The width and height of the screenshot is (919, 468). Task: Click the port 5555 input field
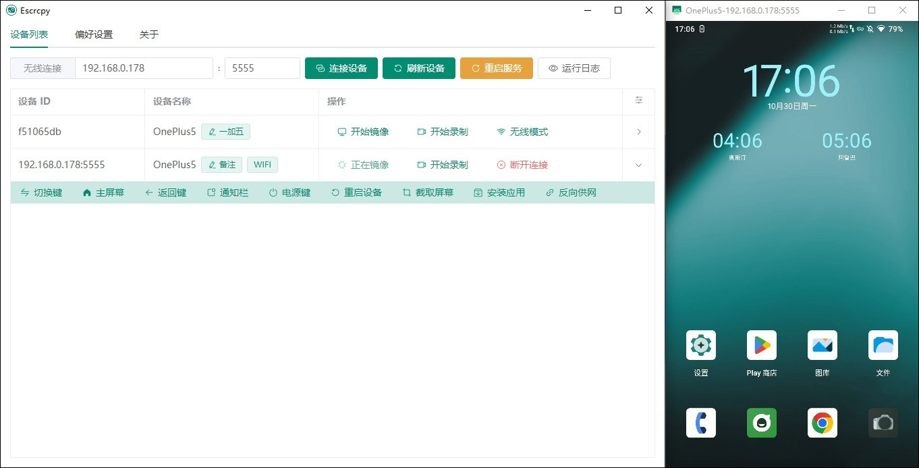coord(262,68)
